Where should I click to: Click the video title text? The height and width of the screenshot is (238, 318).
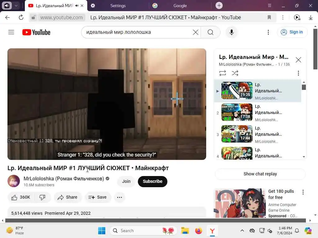click(x=88, y=168)
